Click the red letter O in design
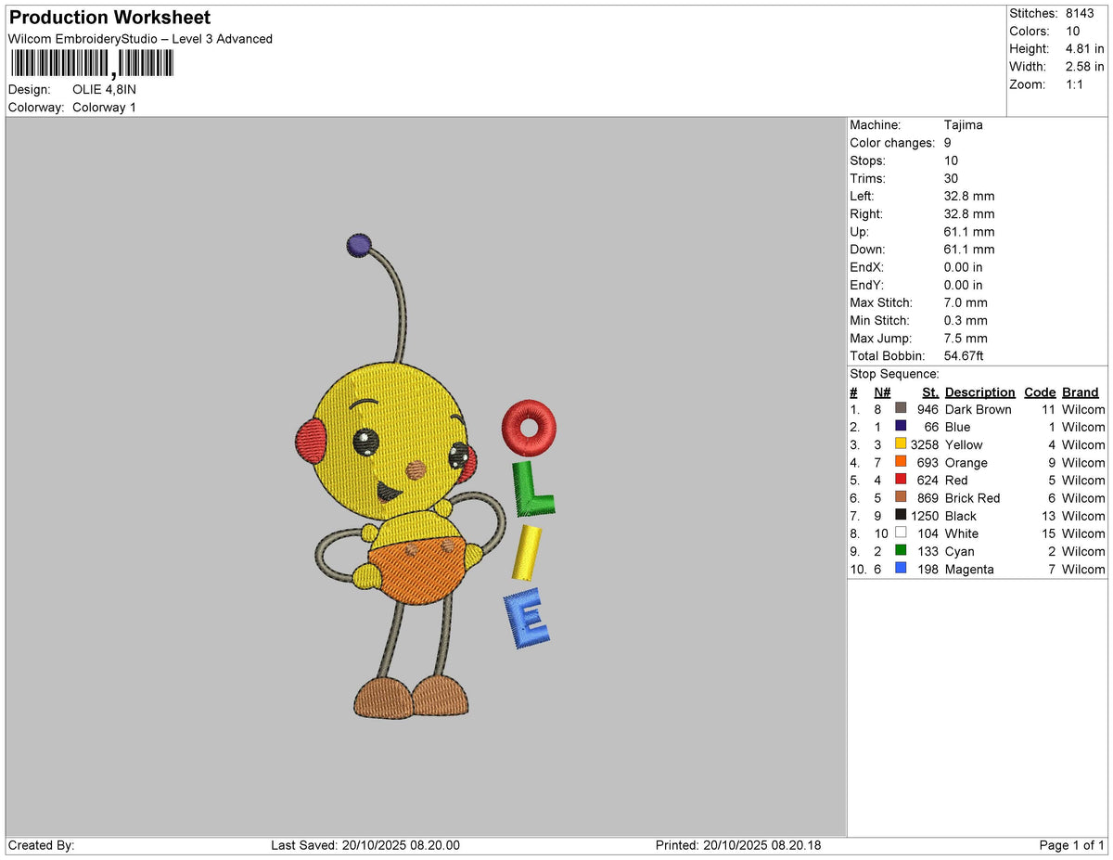The image size is (1113, 860). point(530,426)
